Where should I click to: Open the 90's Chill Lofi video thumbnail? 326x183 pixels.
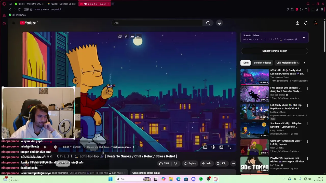[255, 77]
